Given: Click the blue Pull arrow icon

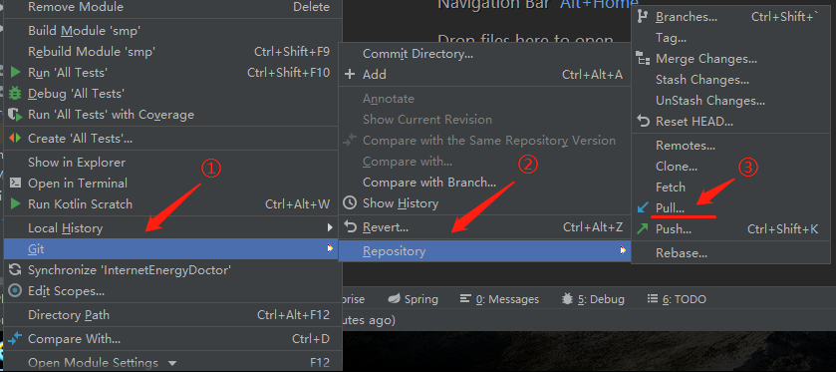Looking at the screenshot, I should [643, 207].
